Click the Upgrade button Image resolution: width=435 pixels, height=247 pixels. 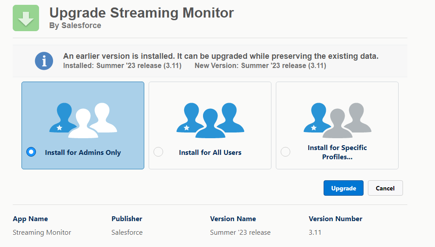(x=343, y=188)
